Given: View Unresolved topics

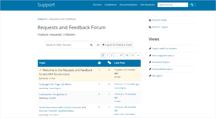Looking at the screenshot, I should (x=162, y=69).
